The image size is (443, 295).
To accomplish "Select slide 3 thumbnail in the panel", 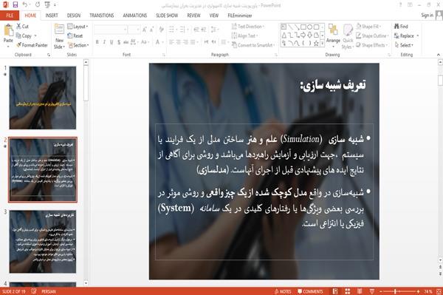I will coord(43,242).
